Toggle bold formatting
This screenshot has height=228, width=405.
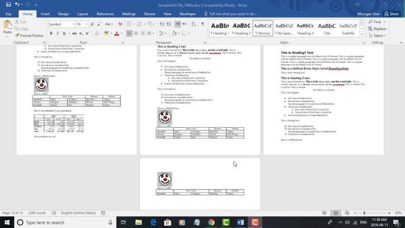(51, 33)
